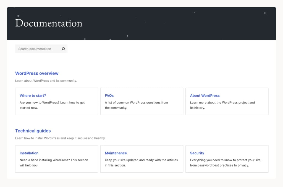This screenshot has height=187, width=283.
Task: Open the FAQs article list
Action: pyautogui.click(x=109, y=95)
